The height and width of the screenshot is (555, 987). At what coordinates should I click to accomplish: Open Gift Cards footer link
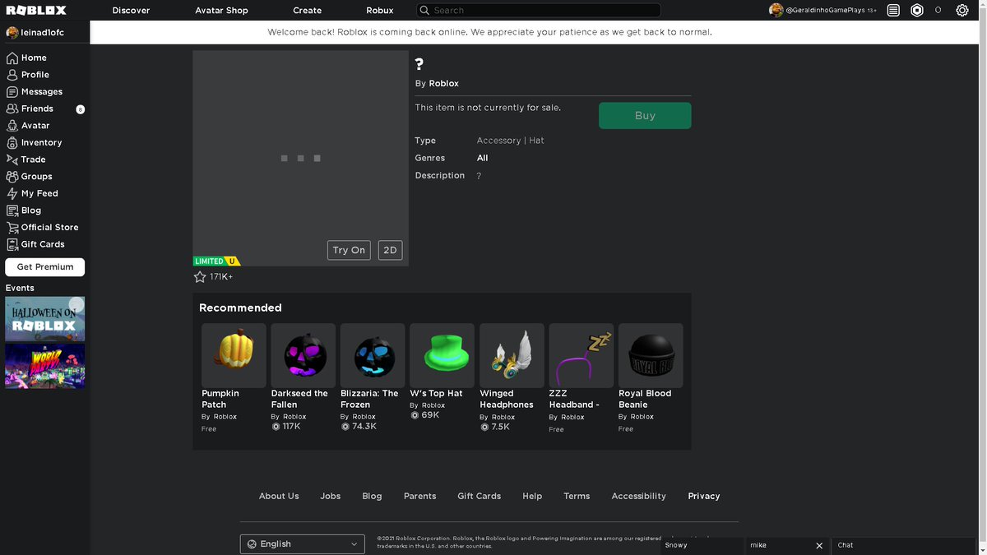pyautogui.click(x=479, y=496)
